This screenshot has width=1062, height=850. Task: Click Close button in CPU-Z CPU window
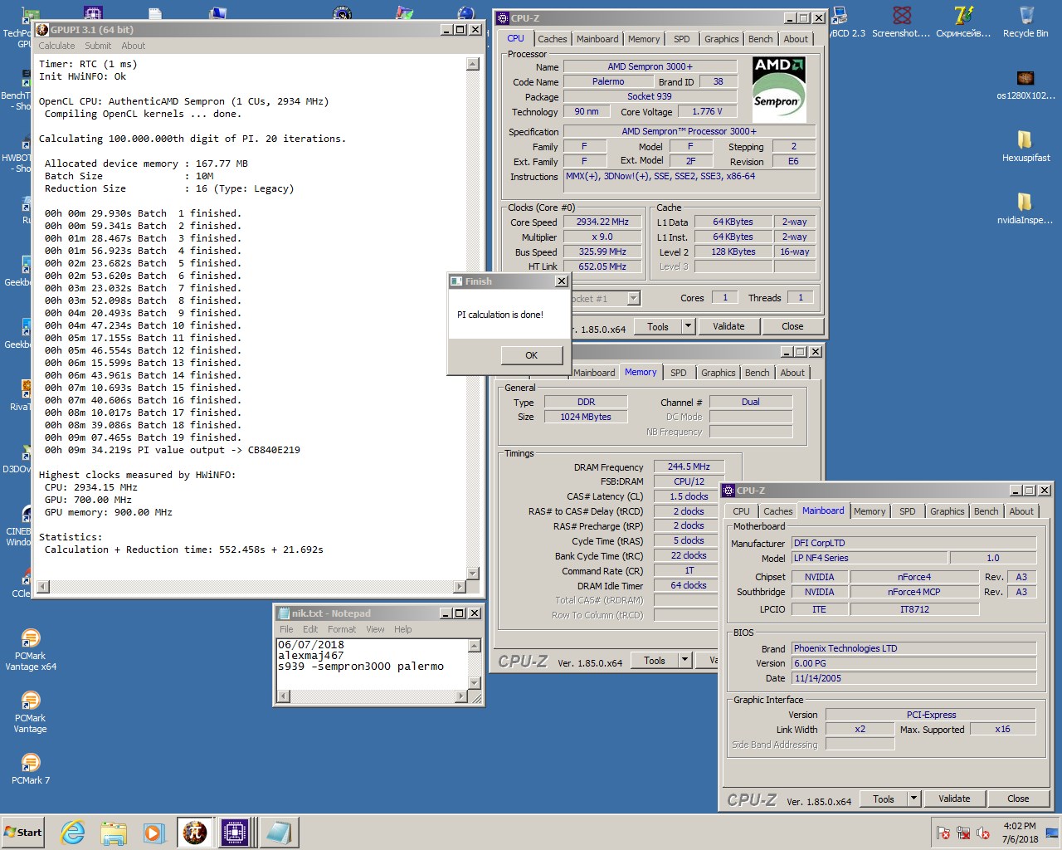click(x=792, y=326)
